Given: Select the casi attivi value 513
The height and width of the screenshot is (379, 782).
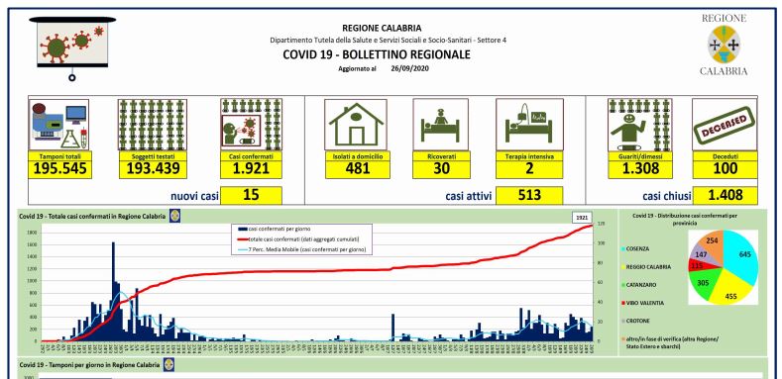Looking at the screenshot, I should [529, 195].
